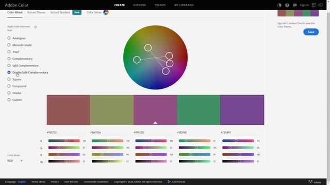Screen dimensions: 330x185
Task: Click the colorful Color Game wheel icon
Action: coord(106,12)
